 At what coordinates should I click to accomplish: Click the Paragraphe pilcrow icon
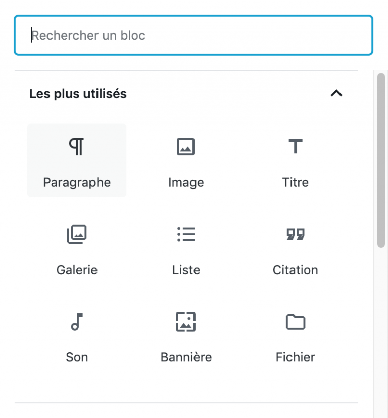pos(77,147)
